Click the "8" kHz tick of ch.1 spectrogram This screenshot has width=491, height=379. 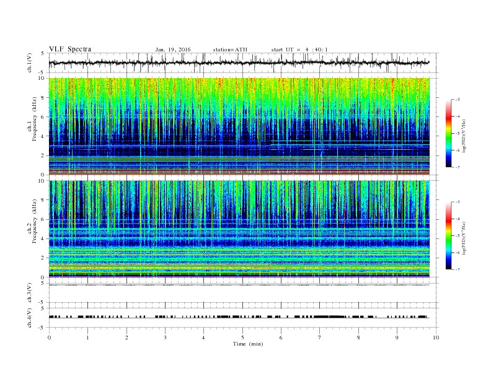tap(43, 98)
